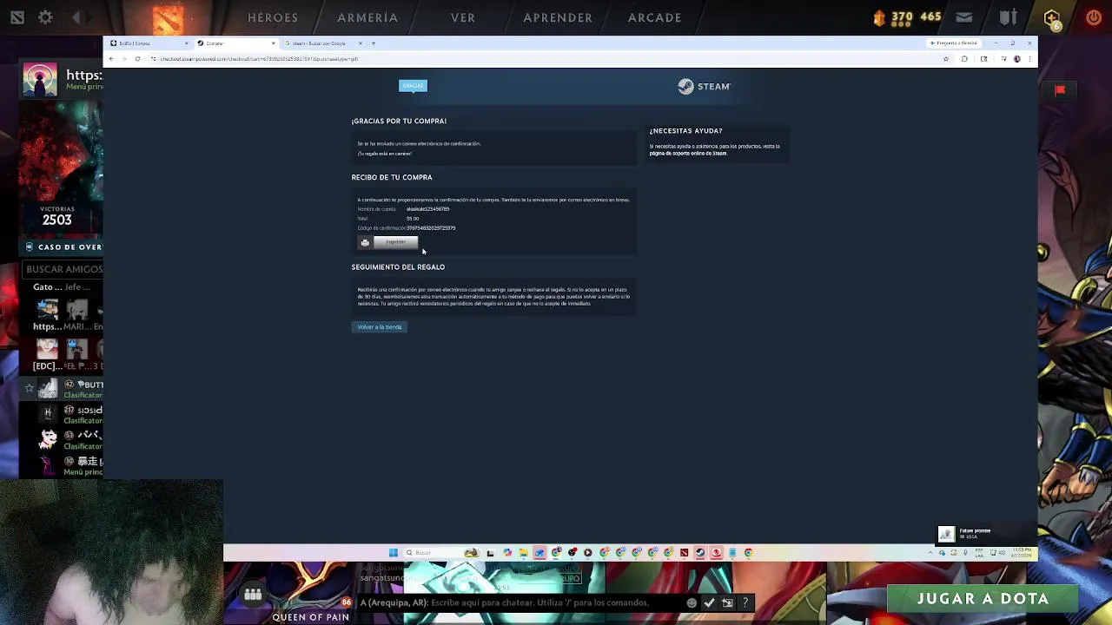Screen dimensions: 1112x625
Task: Click the Dota chat input field
Action: click(521, 602)
